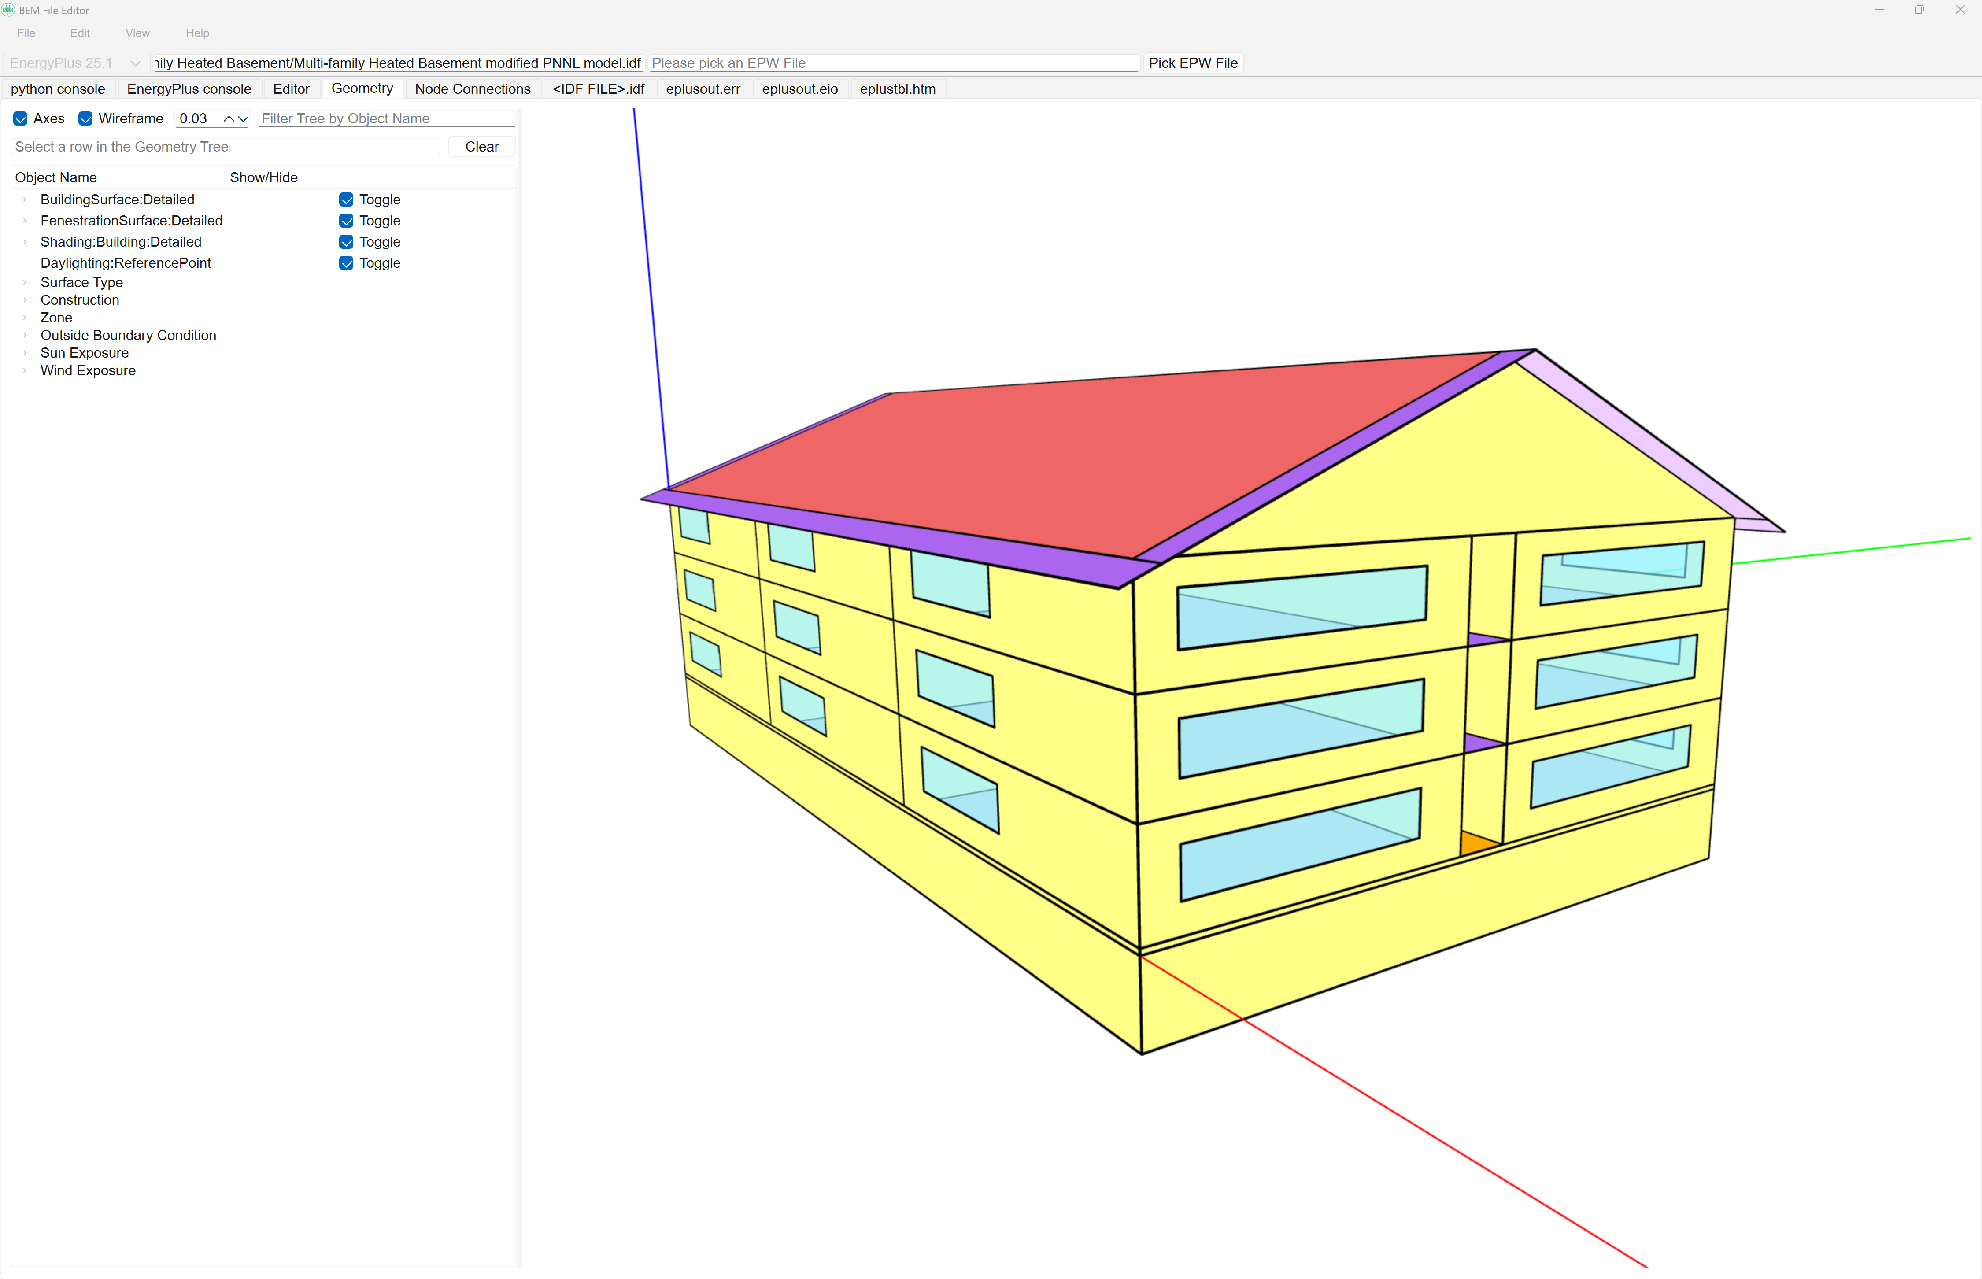The image size is (1982, 1279).
Task: Decrease the wireframe width value
Action: pos(242,119)
